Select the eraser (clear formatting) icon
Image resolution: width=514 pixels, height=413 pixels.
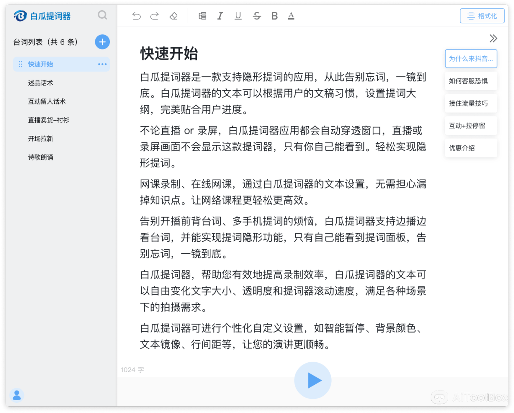coord(173,16)
